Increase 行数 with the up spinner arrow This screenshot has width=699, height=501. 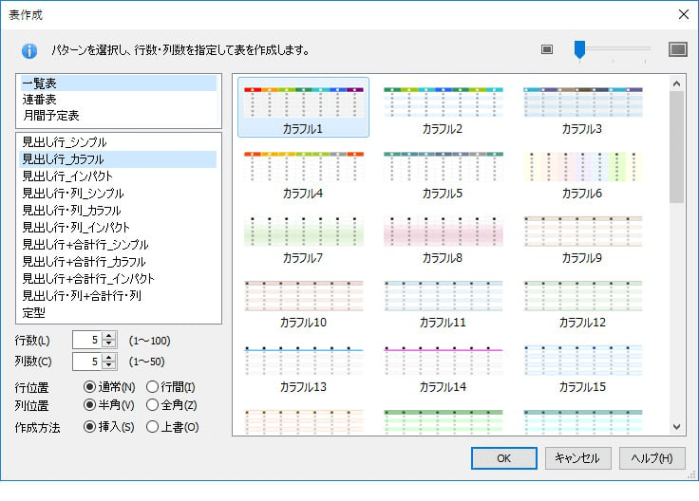pos(109,335)
